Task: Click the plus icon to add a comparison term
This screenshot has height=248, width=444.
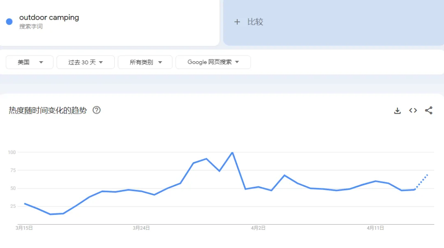Action: click(237, 22)
